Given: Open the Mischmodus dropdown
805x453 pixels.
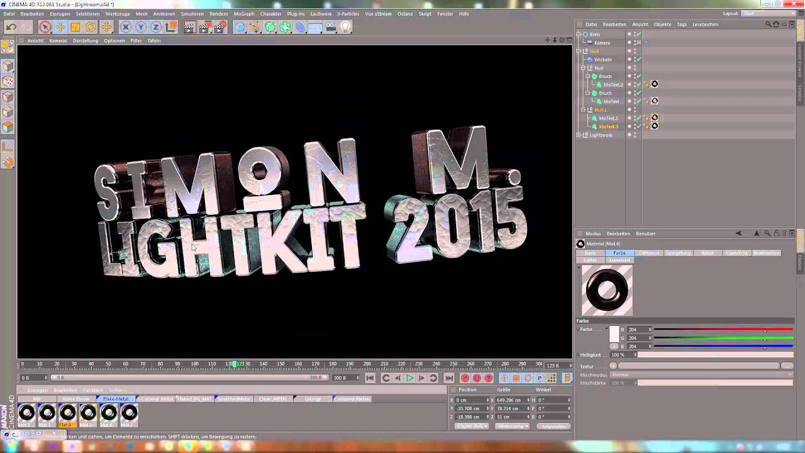Looking at the screenshot, I should coord(702,374).
